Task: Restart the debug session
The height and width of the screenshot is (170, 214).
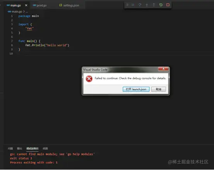Action: [161, 5]
